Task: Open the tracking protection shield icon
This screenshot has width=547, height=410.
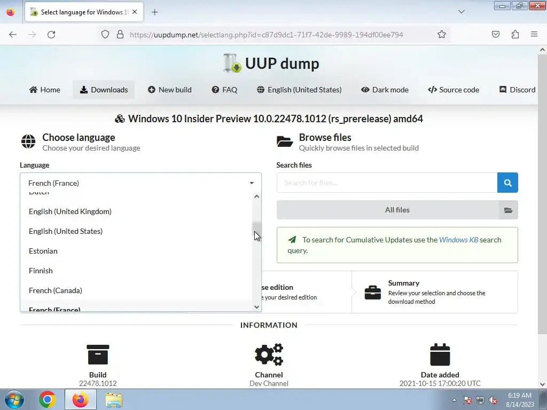Action: tap(105, 35)
